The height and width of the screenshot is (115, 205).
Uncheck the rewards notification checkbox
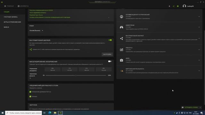tap(30, 96)
